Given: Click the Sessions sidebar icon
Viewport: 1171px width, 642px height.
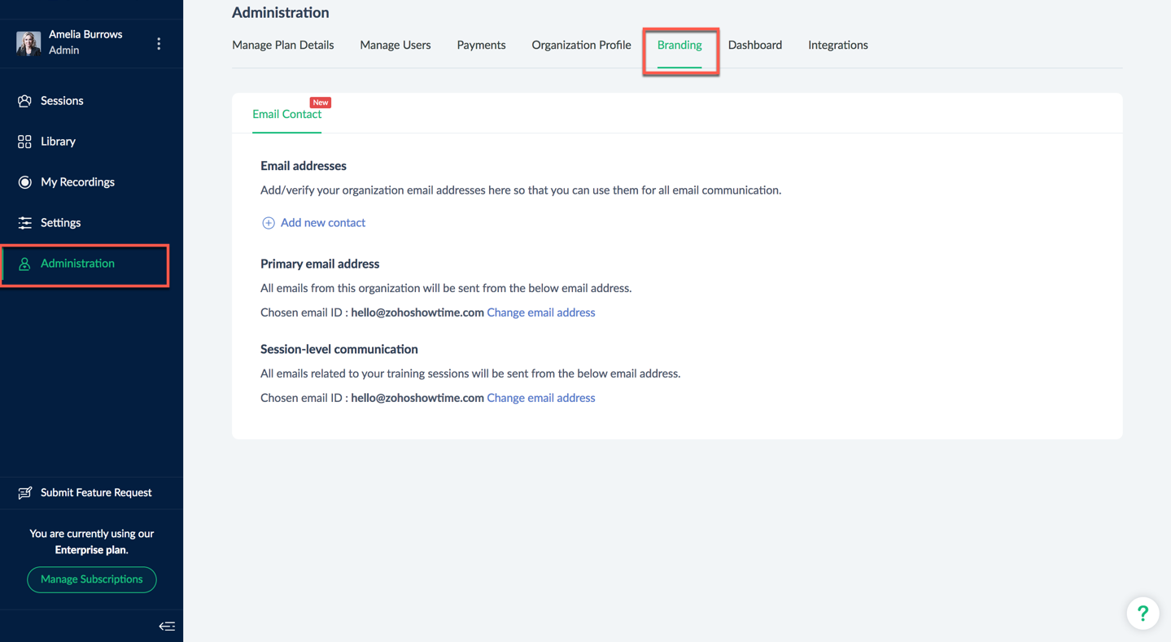Looking at the screenshot, I should click(24, 101).
